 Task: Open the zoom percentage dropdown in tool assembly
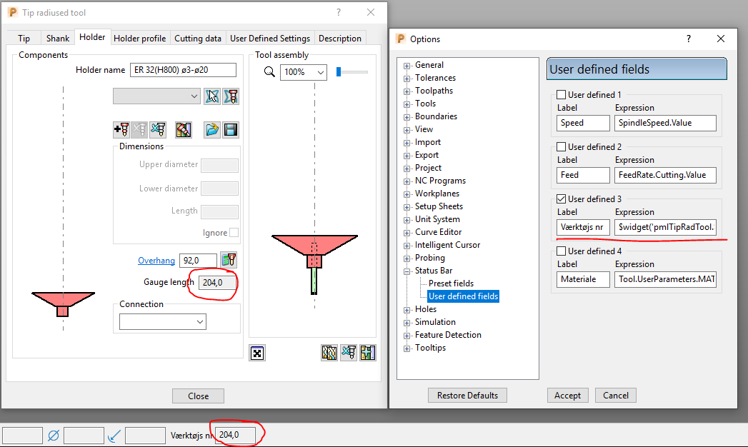pos(321,72)
